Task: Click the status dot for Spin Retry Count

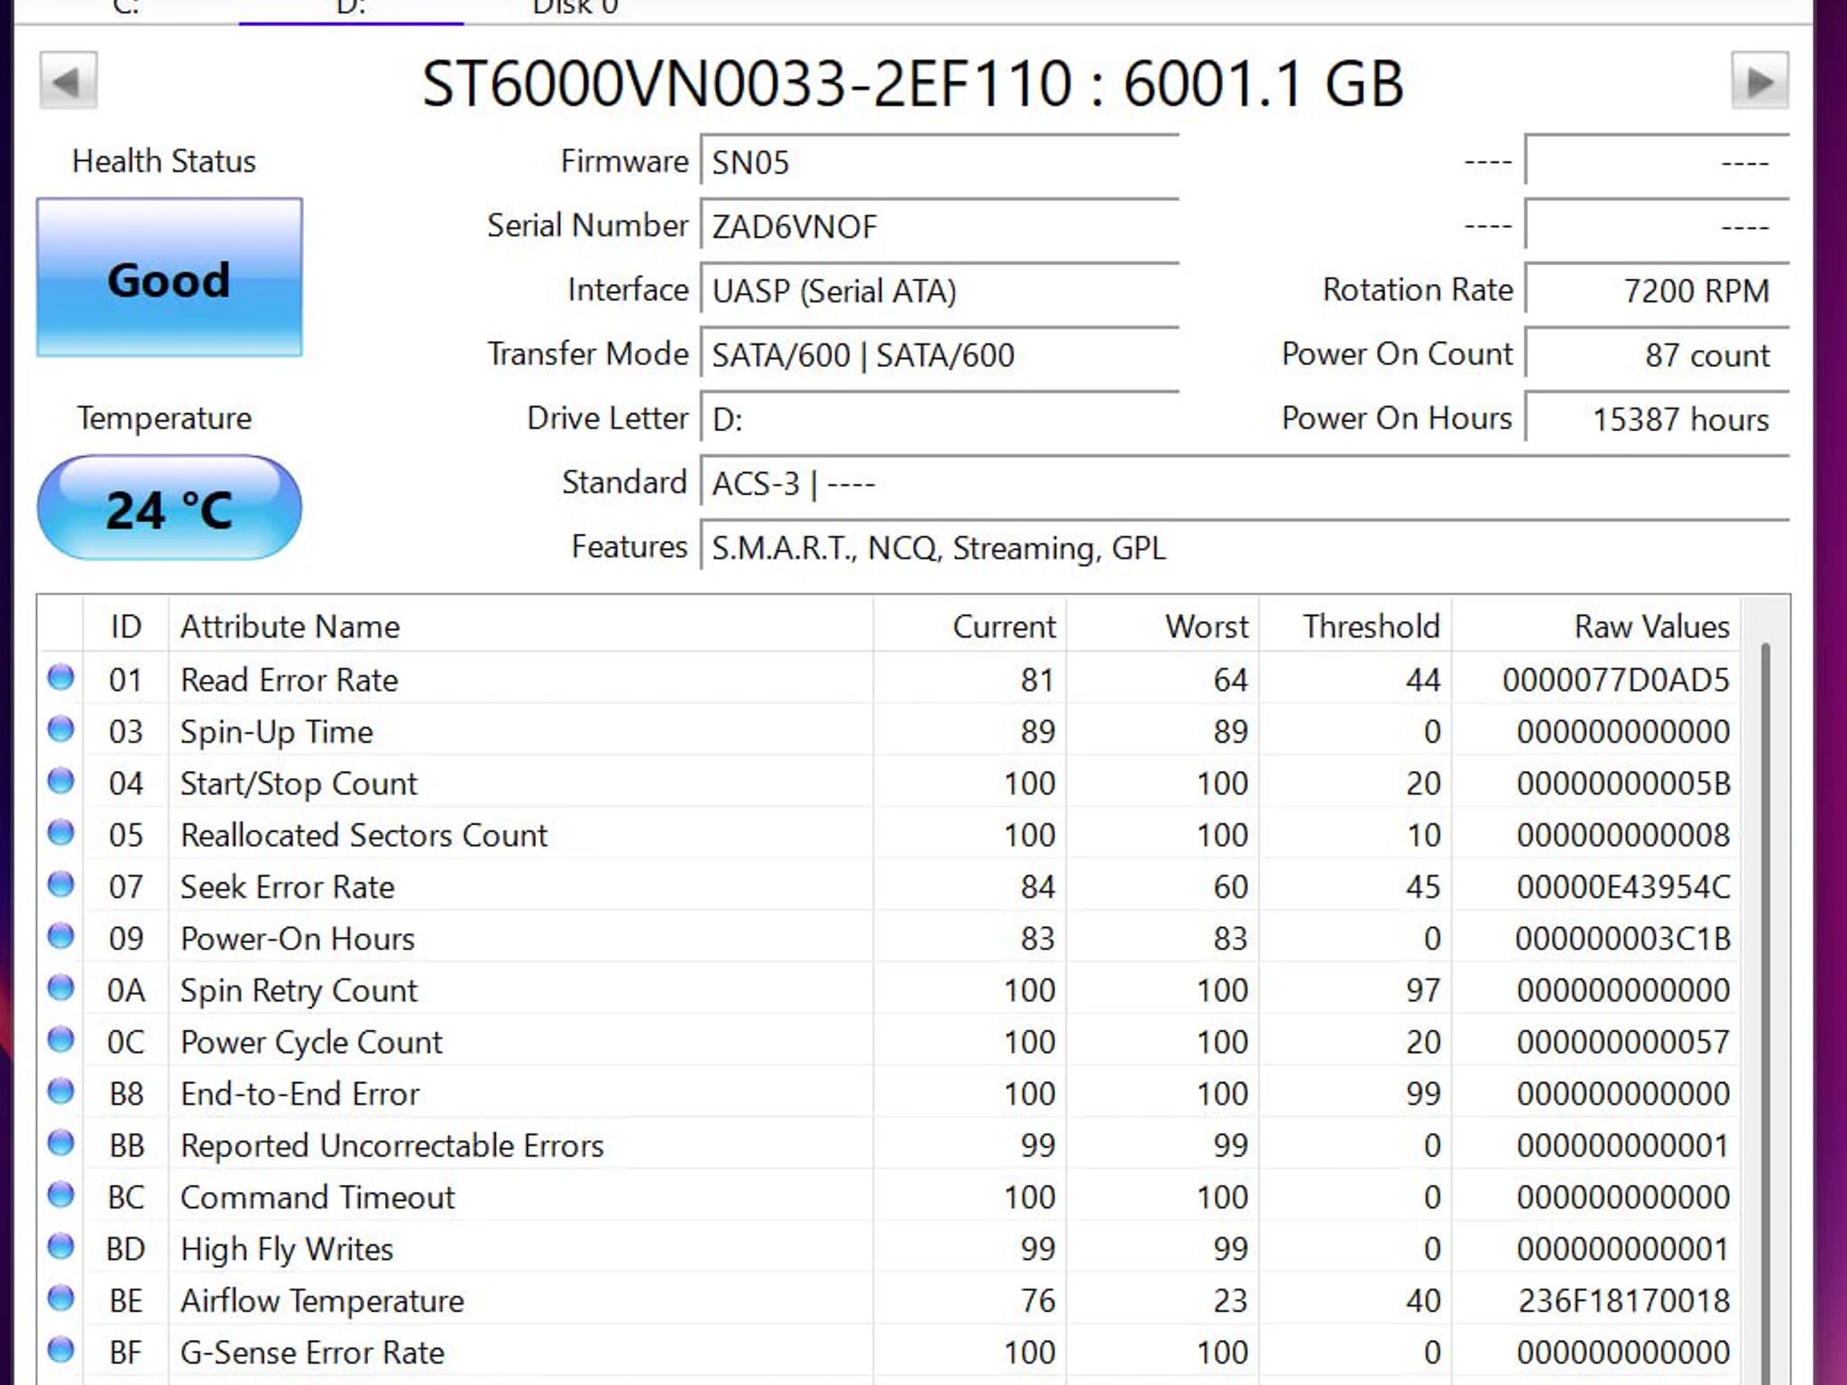Action: (x=60, y=988)
